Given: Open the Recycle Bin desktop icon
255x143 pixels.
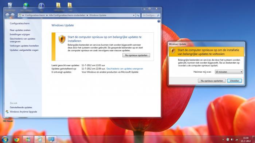Looking at the screenshot, I should click(x=10, y=5).
